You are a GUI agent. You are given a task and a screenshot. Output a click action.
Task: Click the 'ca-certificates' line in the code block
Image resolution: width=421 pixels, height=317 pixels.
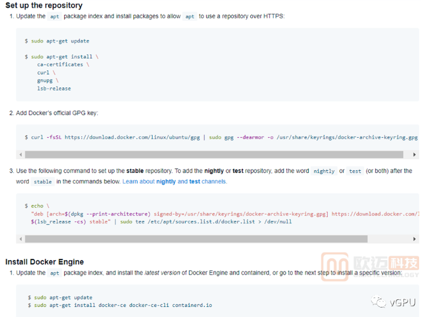point(63,65)
